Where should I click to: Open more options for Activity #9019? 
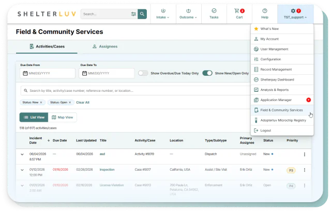(305, 154)
